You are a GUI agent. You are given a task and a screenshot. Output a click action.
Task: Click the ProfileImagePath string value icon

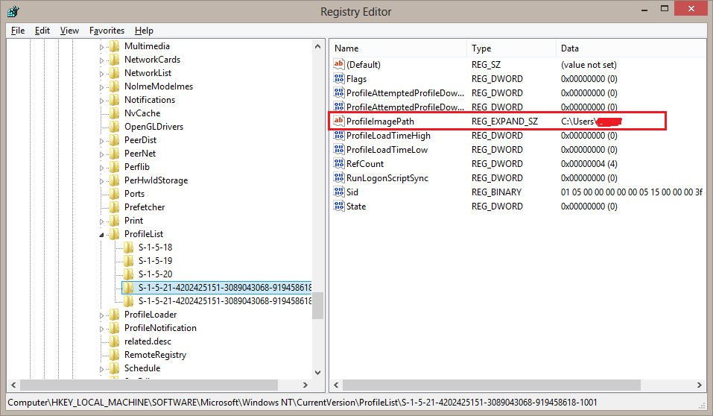pos(339,122)
